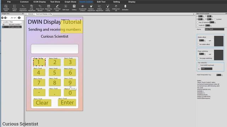This screenshot has height=127, width=227.
Task: Toggle the Locked checkbox
Action: click(215, 19)
